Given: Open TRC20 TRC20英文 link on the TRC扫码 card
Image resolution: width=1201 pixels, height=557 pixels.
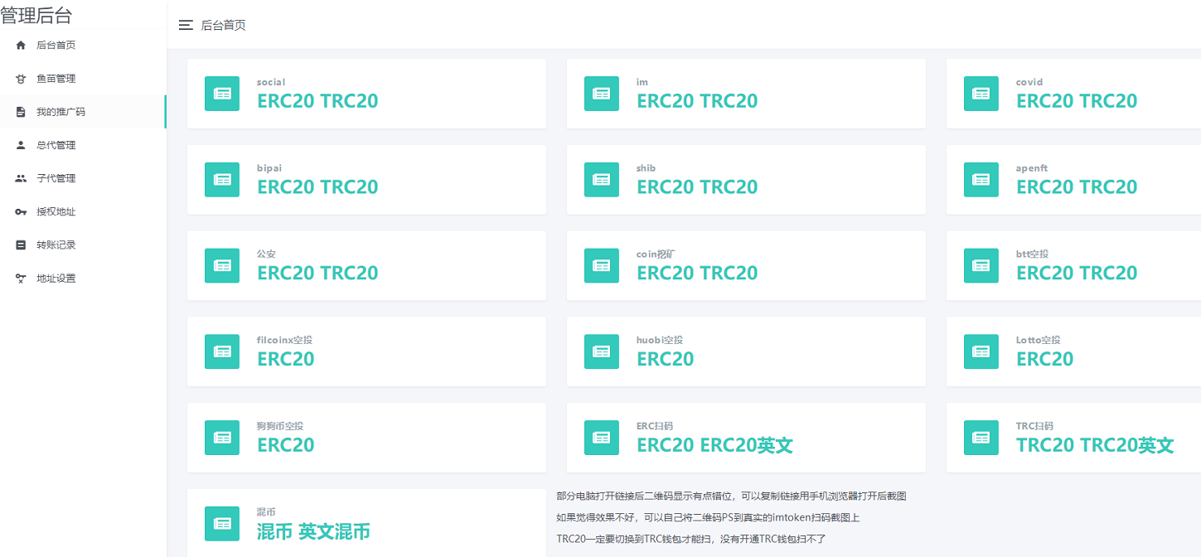Looking at the screenshot, I should point(1095,445).
